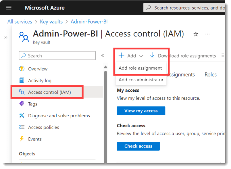Screen dimensions: 231x169
Task: Open the more options ellipsis
Action: coord(208,34)
